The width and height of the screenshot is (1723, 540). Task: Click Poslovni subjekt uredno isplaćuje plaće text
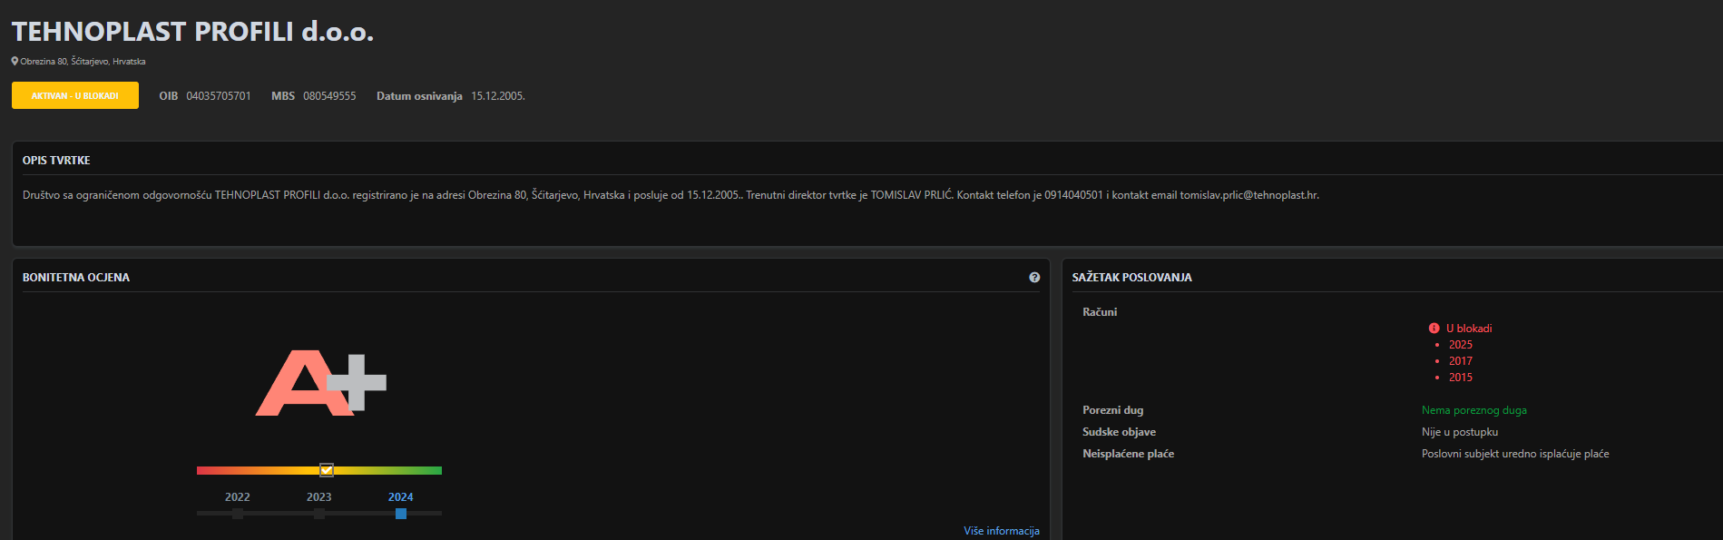[x=1515, y=454]
